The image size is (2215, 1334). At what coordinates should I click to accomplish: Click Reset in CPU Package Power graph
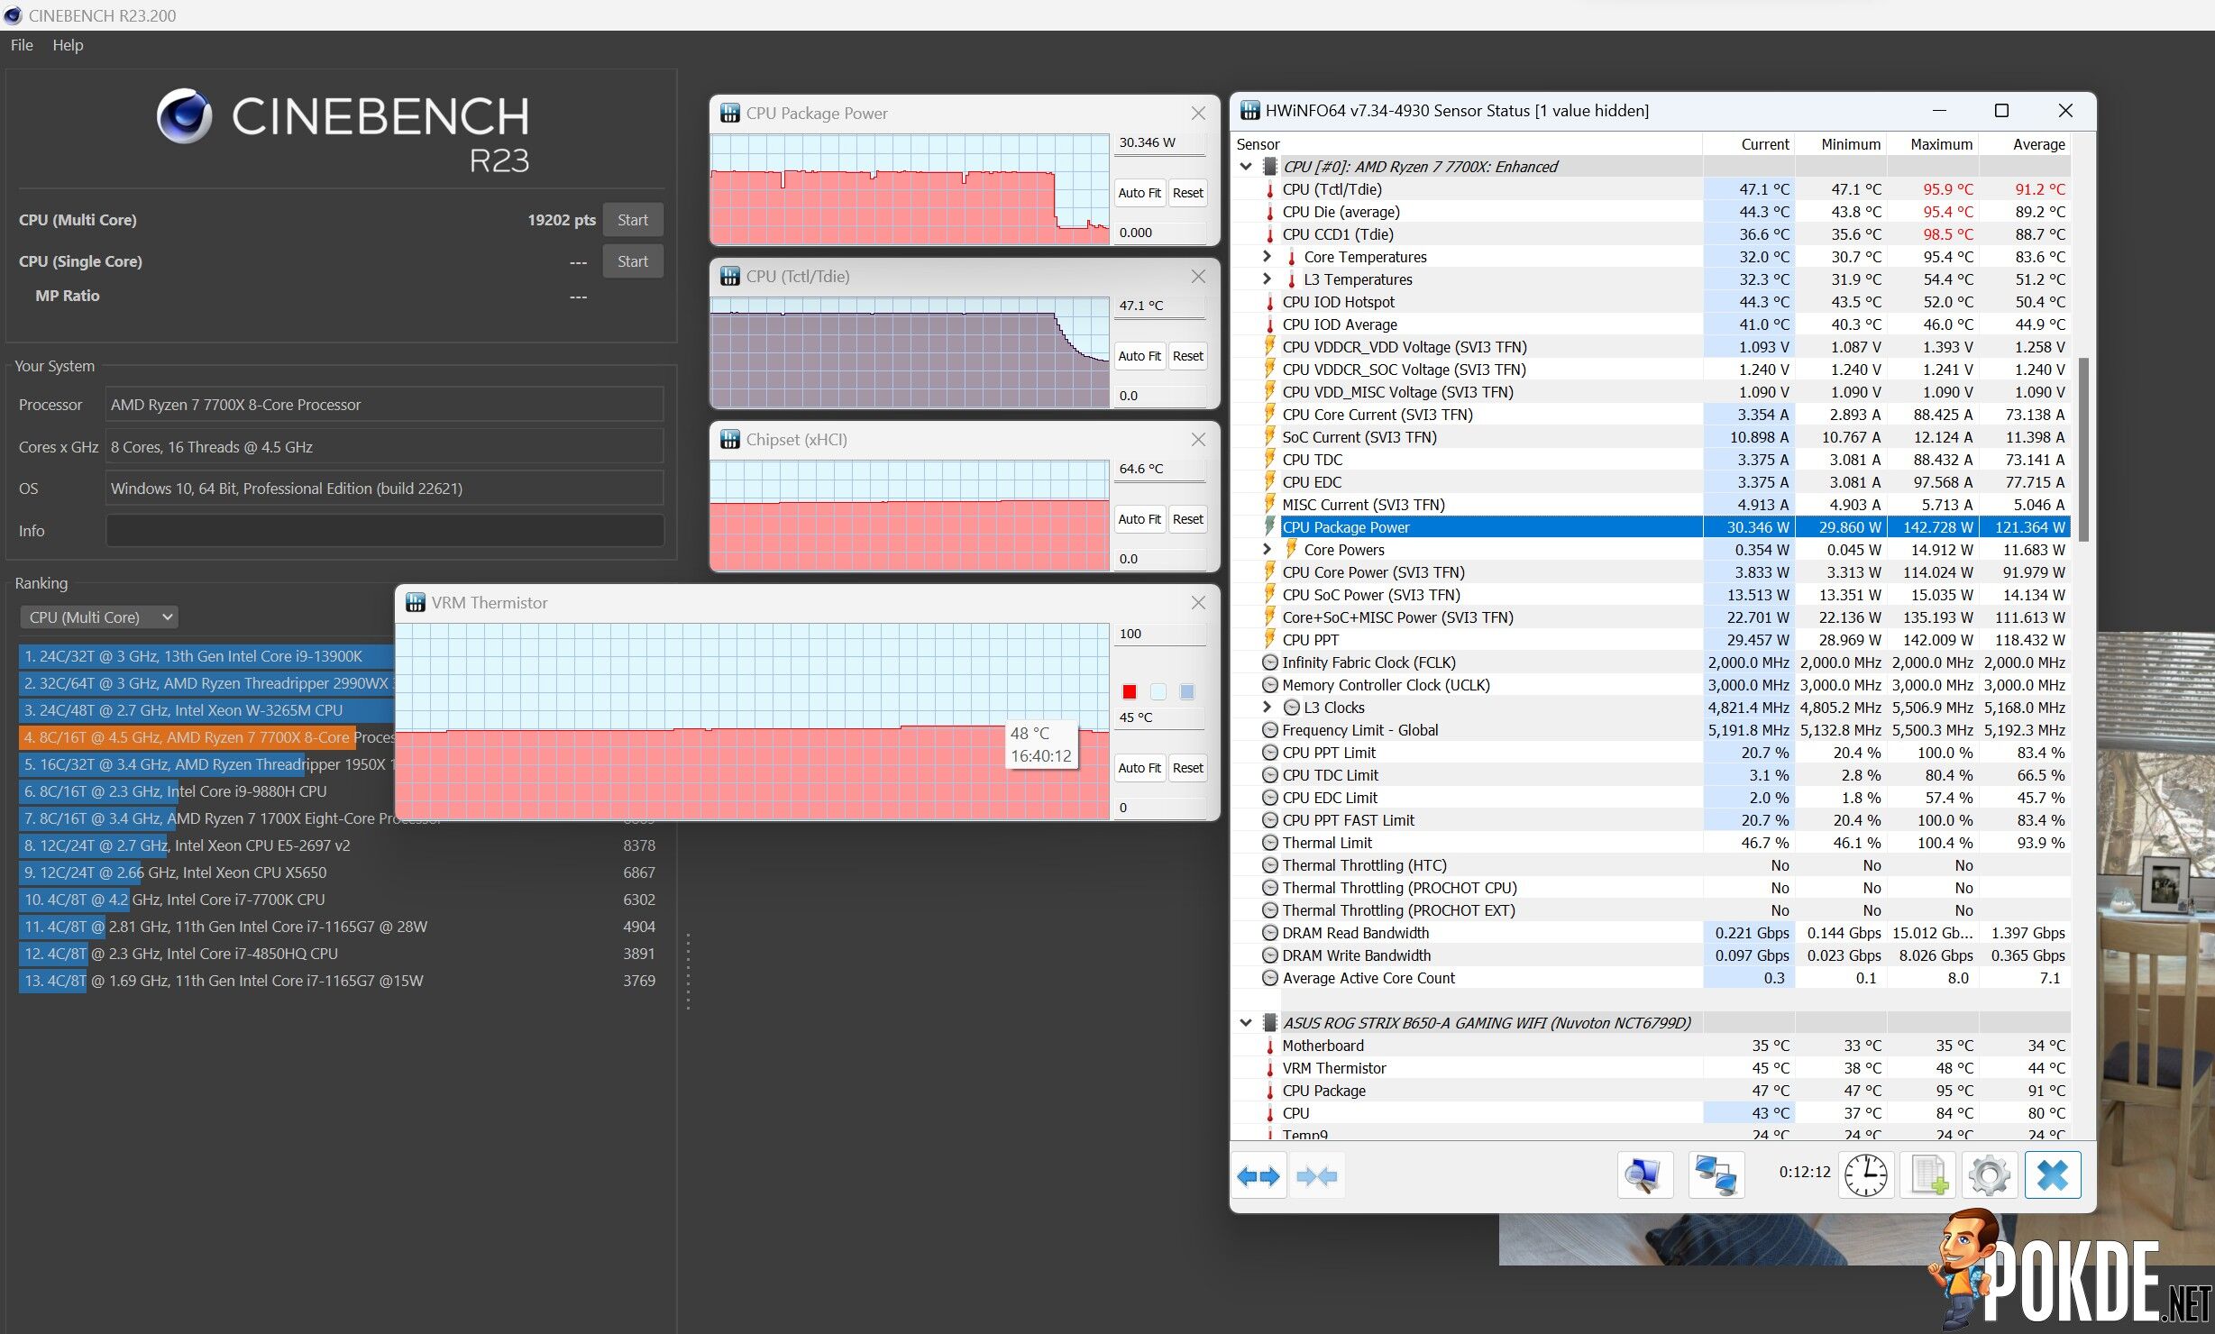click(1187, 193)
